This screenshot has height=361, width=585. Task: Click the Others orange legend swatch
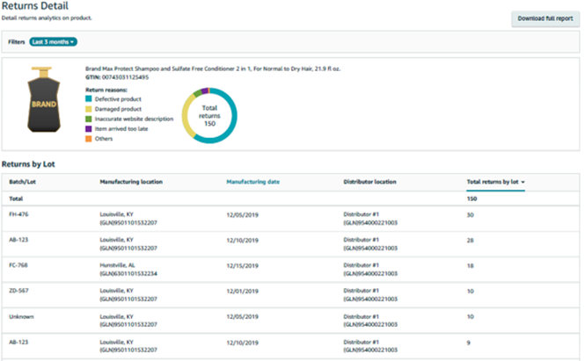coord(88,138)
